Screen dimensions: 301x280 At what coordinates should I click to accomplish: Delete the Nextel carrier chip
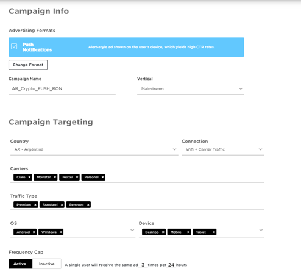(x=77, y=177)
